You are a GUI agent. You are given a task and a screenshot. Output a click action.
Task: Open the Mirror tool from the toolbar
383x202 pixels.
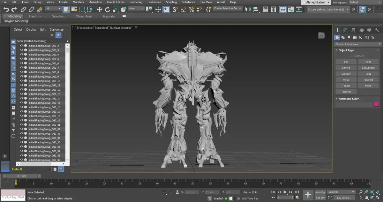tap(248, 10)
